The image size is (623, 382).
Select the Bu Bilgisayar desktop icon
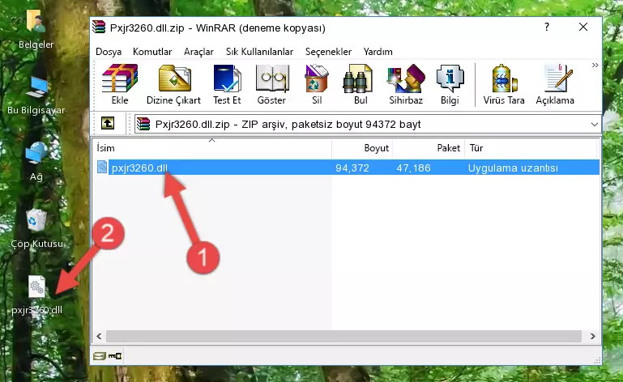(36, 95)
